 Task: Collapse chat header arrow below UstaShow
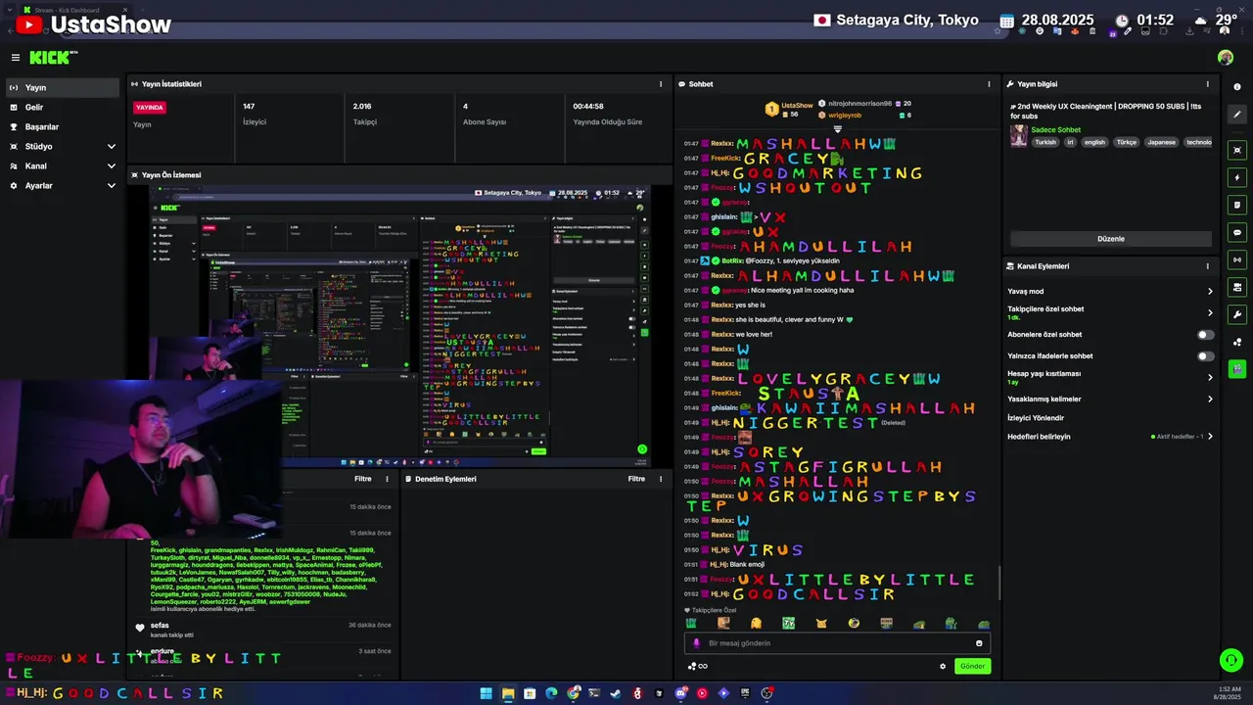(837, 129)
